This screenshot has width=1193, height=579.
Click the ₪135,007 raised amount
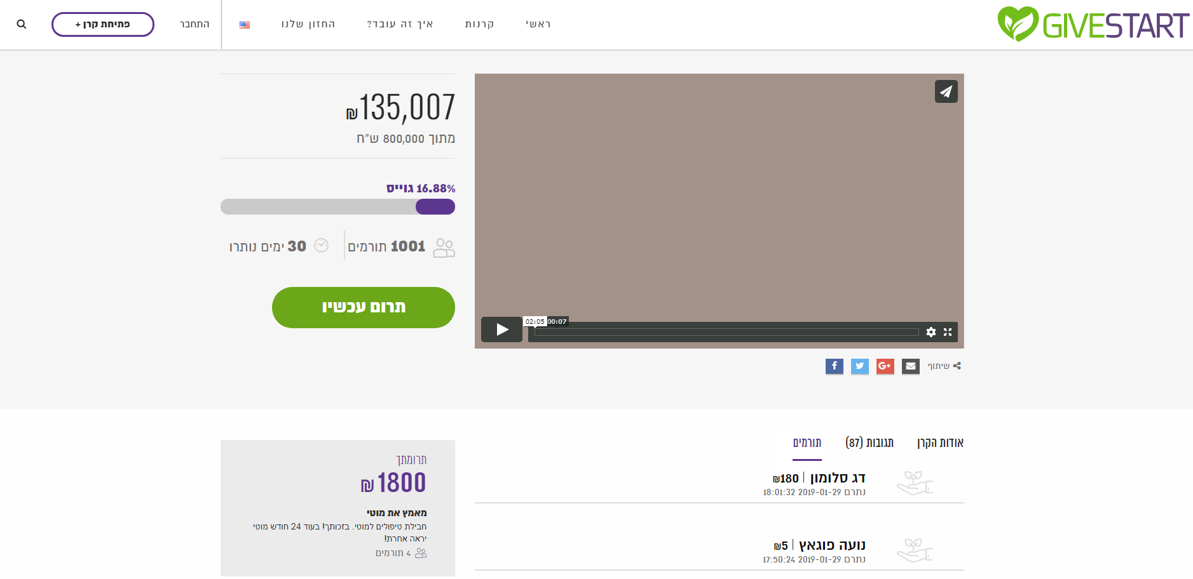(x=400, y=107)
